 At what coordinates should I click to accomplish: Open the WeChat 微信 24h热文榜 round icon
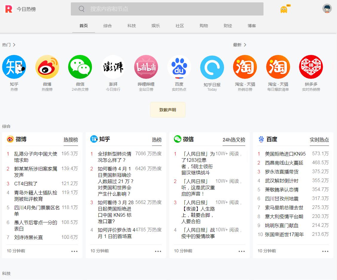coord(80,67)
